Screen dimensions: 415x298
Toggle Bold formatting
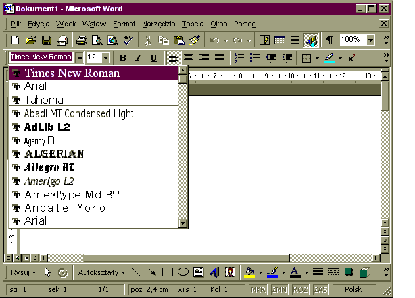[123, 58]
